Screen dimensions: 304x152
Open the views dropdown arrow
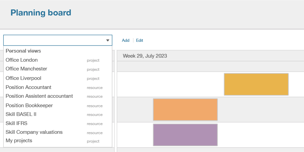(108, 40)
